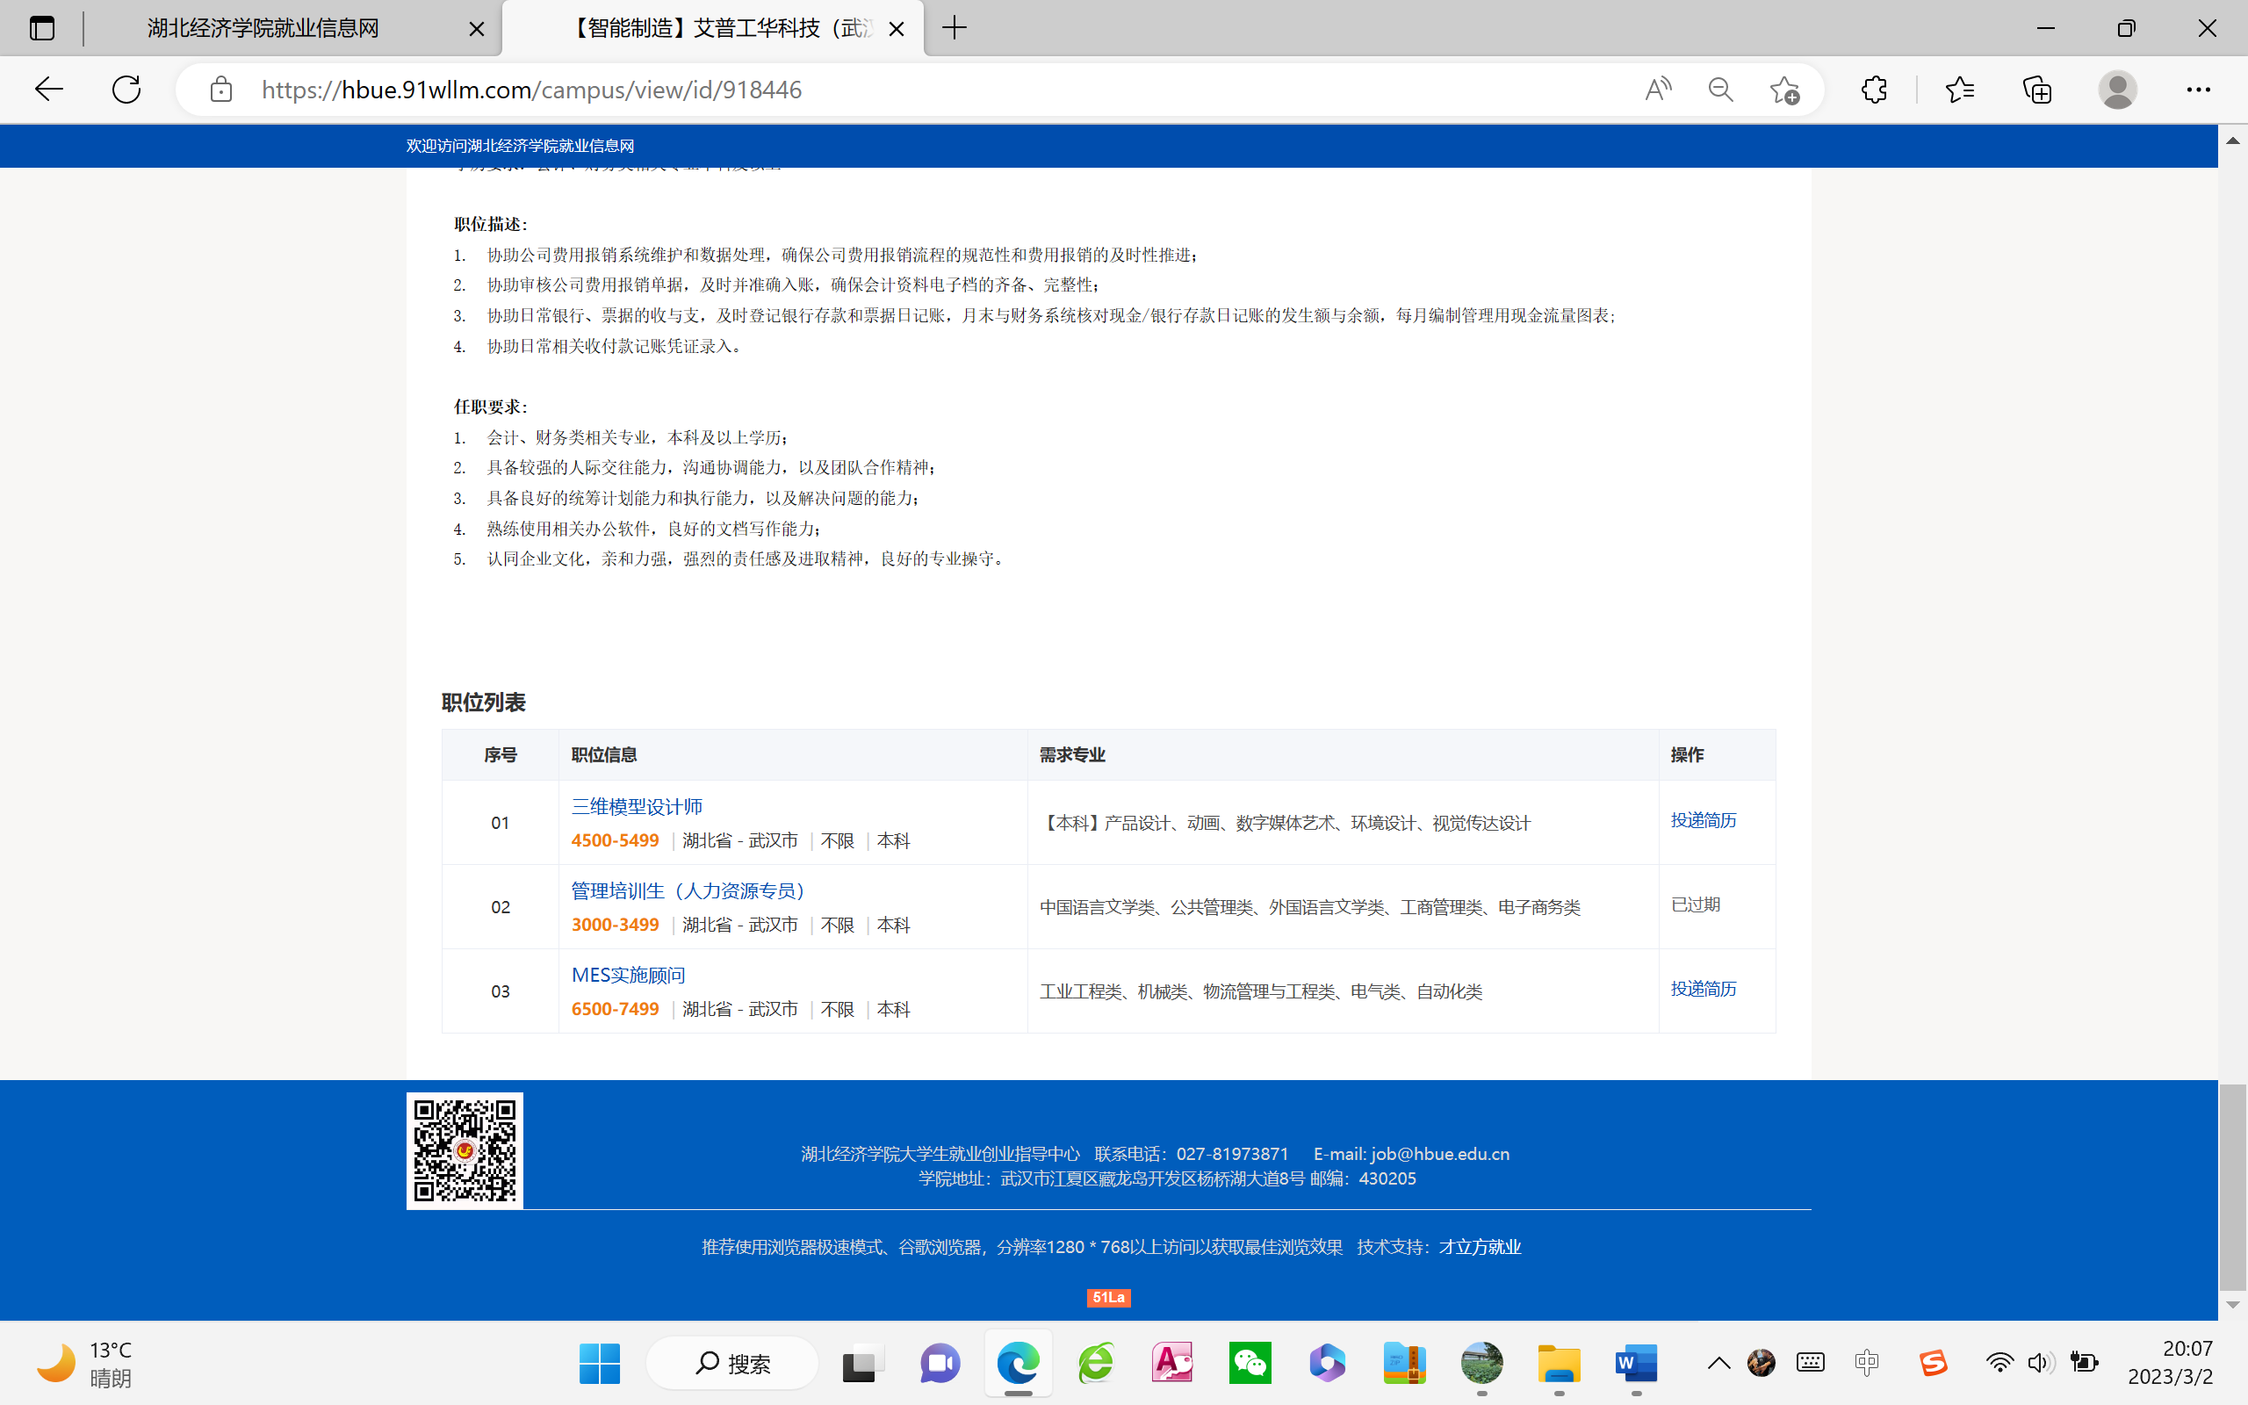Screen dimensions: 2248x1405
Task: Refresh the current page
Action: click(x=126, y=90)
